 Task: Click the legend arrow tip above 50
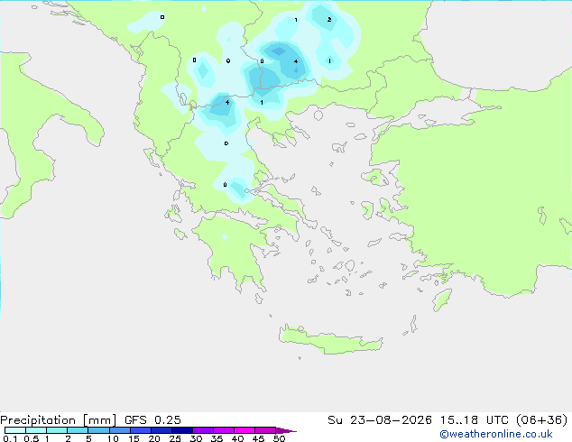(x=286, y=430)
